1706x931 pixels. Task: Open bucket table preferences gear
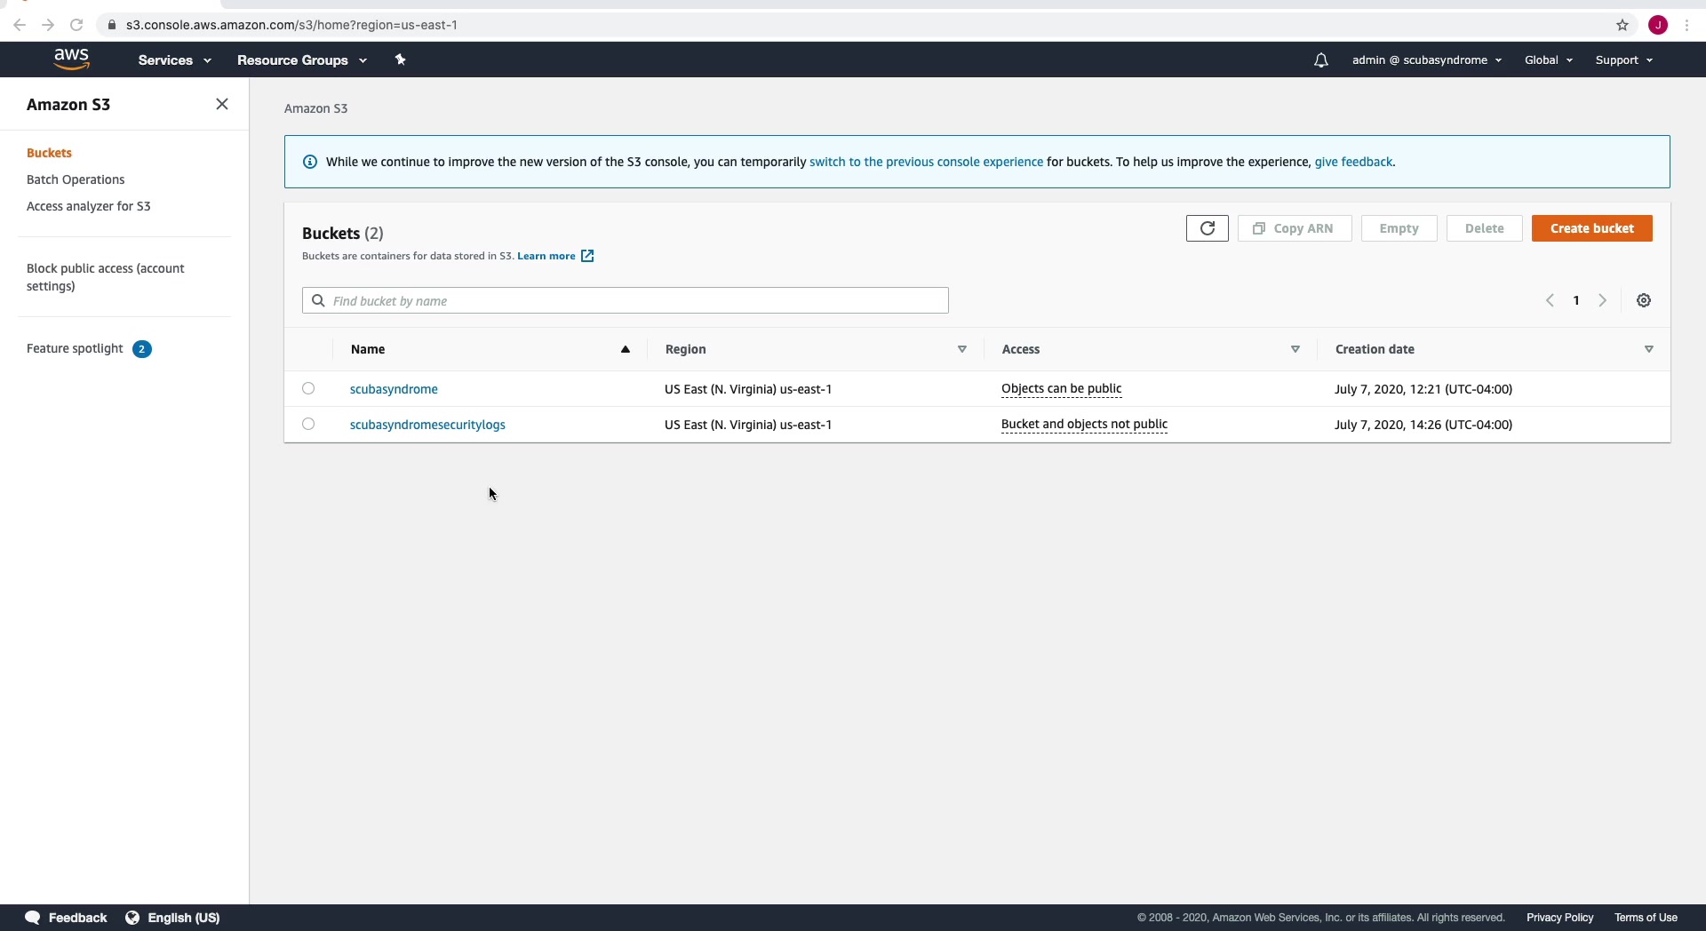[1644, 300]
